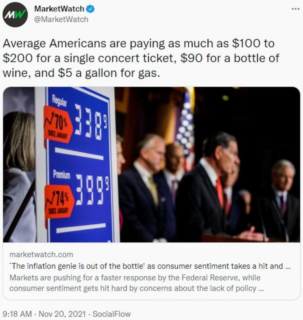Click the blue verified badge
Viewport: 303px width, 320px height.
click(x=90, y=9)
